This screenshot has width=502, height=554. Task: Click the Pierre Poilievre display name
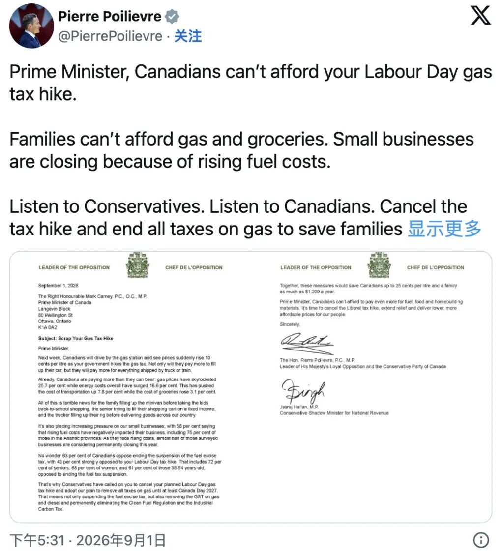(110, 16)
